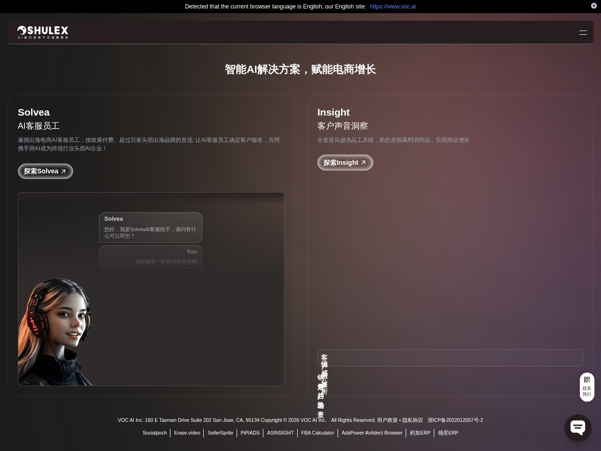Viewport: 601px width, 451px height.
Task: Click the AI客服员工 subtitle
Action: (39, 126)
